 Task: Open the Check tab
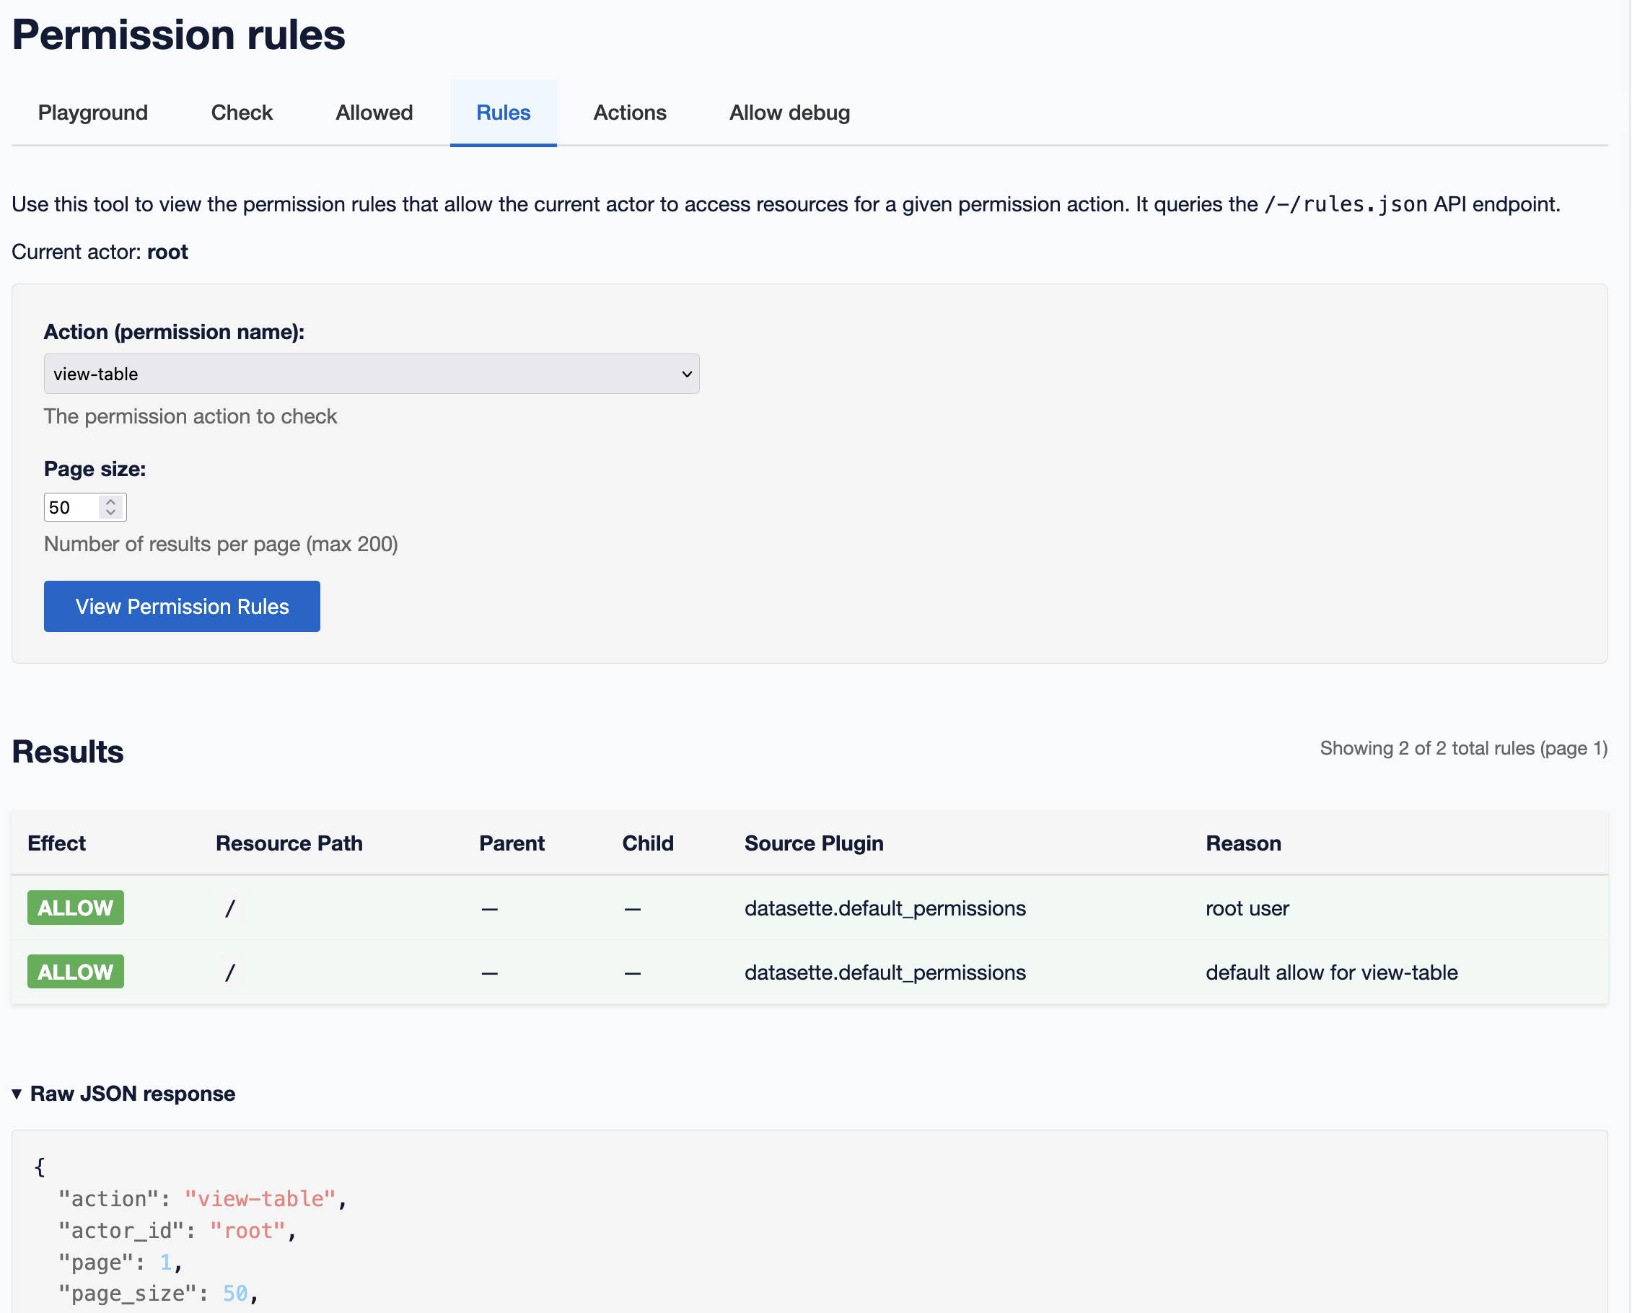pyautogui.click(x=242, y=112)
